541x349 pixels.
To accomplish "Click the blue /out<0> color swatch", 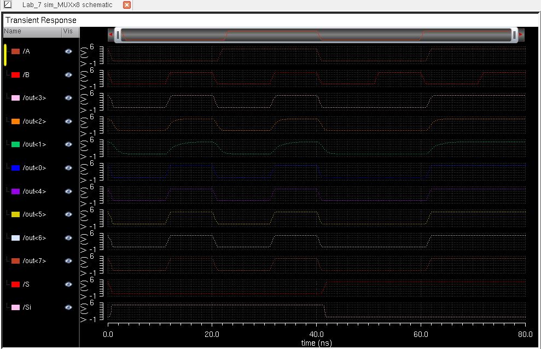I will (15, 168).
